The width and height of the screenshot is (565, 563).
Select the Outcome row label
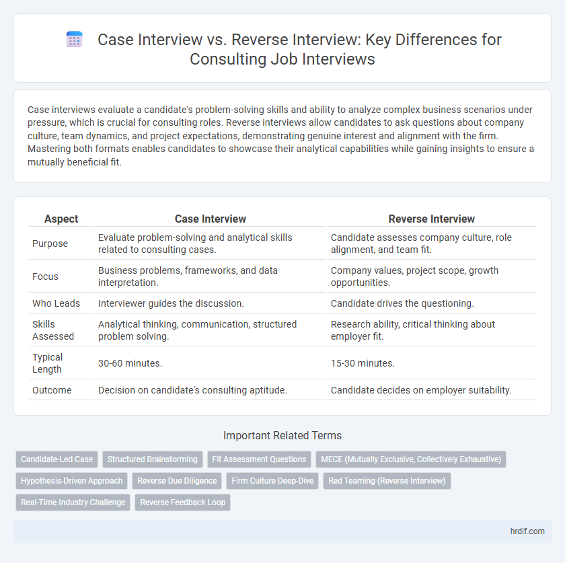(x=52, y=390)
